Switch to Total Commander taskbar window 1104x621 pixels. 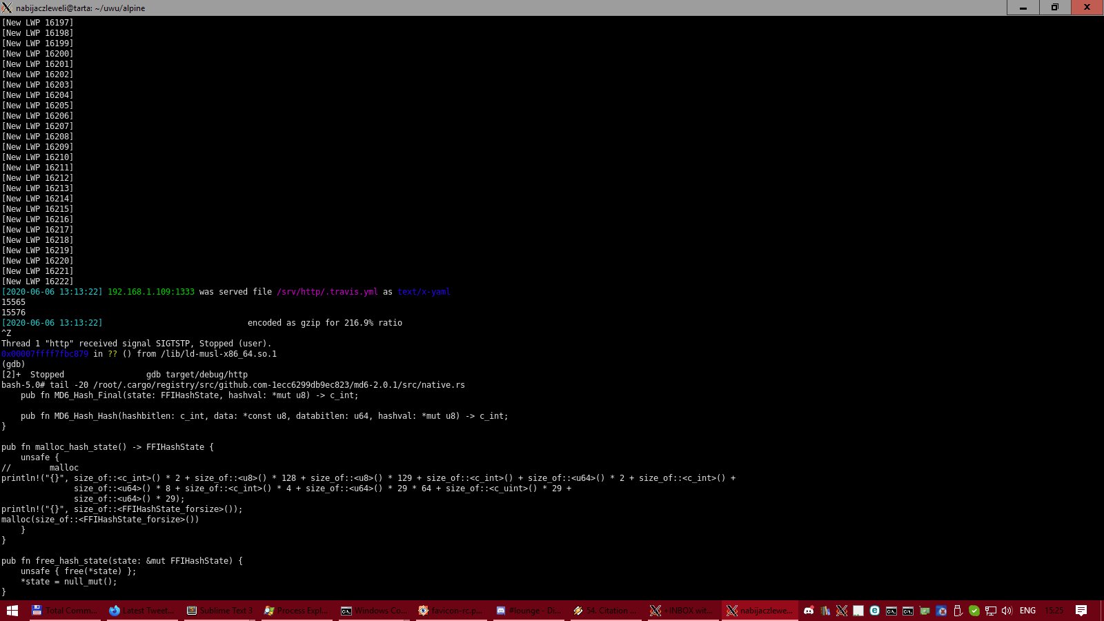(x=65, y=611)
